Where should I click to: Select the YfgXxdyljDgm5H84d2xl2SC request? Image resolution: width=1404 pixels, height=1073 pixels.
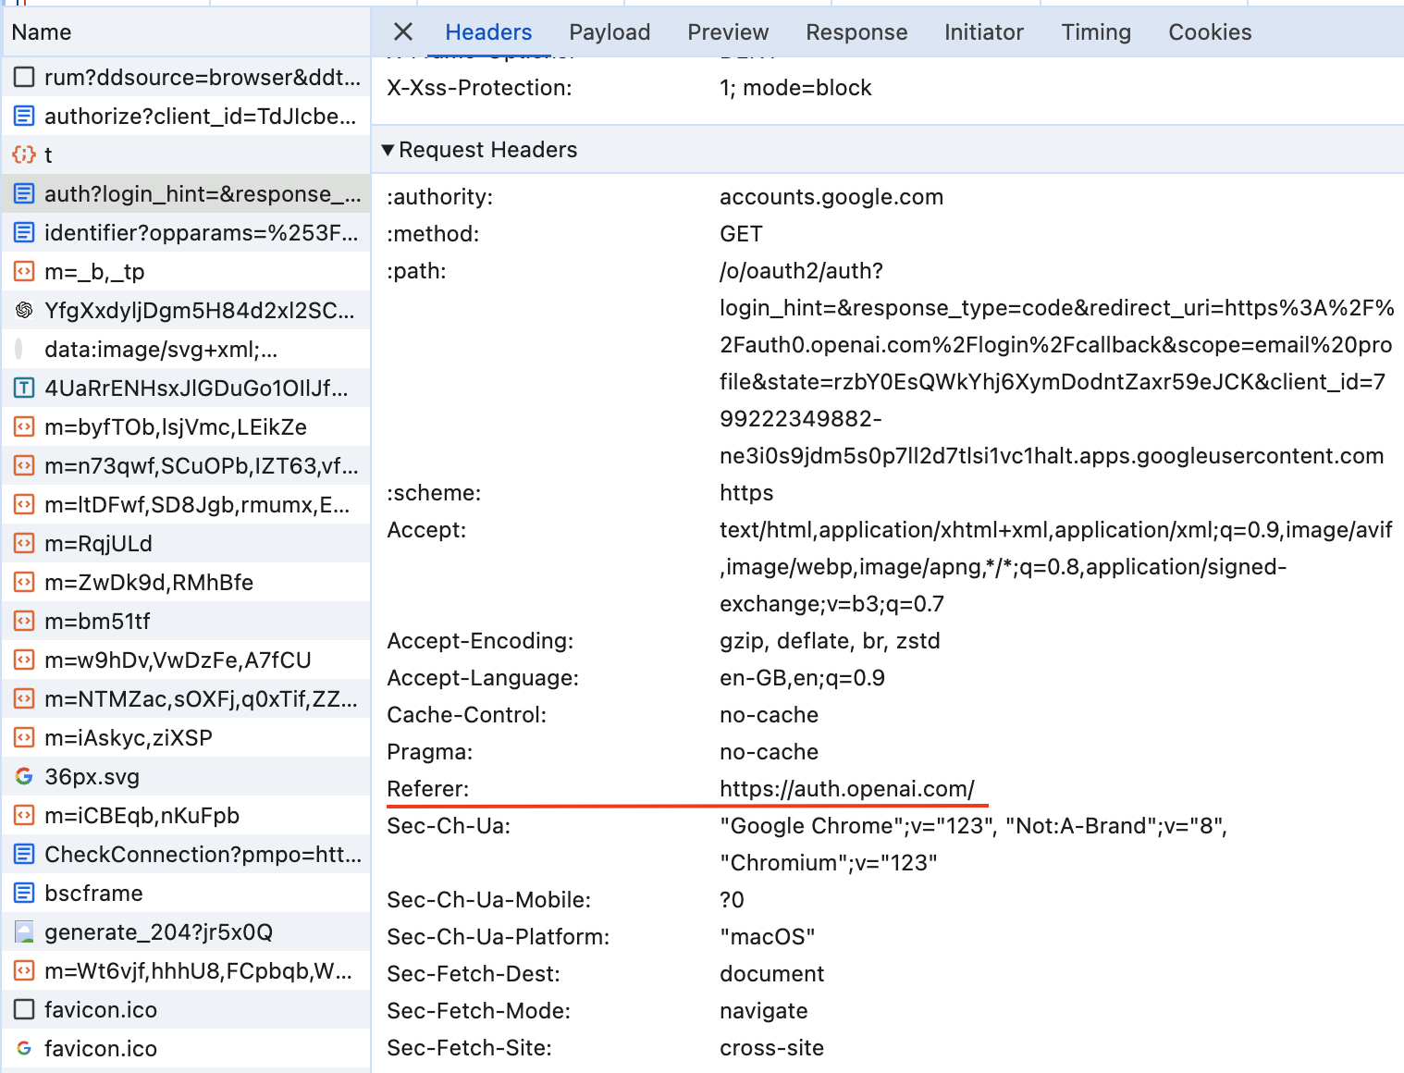click(186, 311)
